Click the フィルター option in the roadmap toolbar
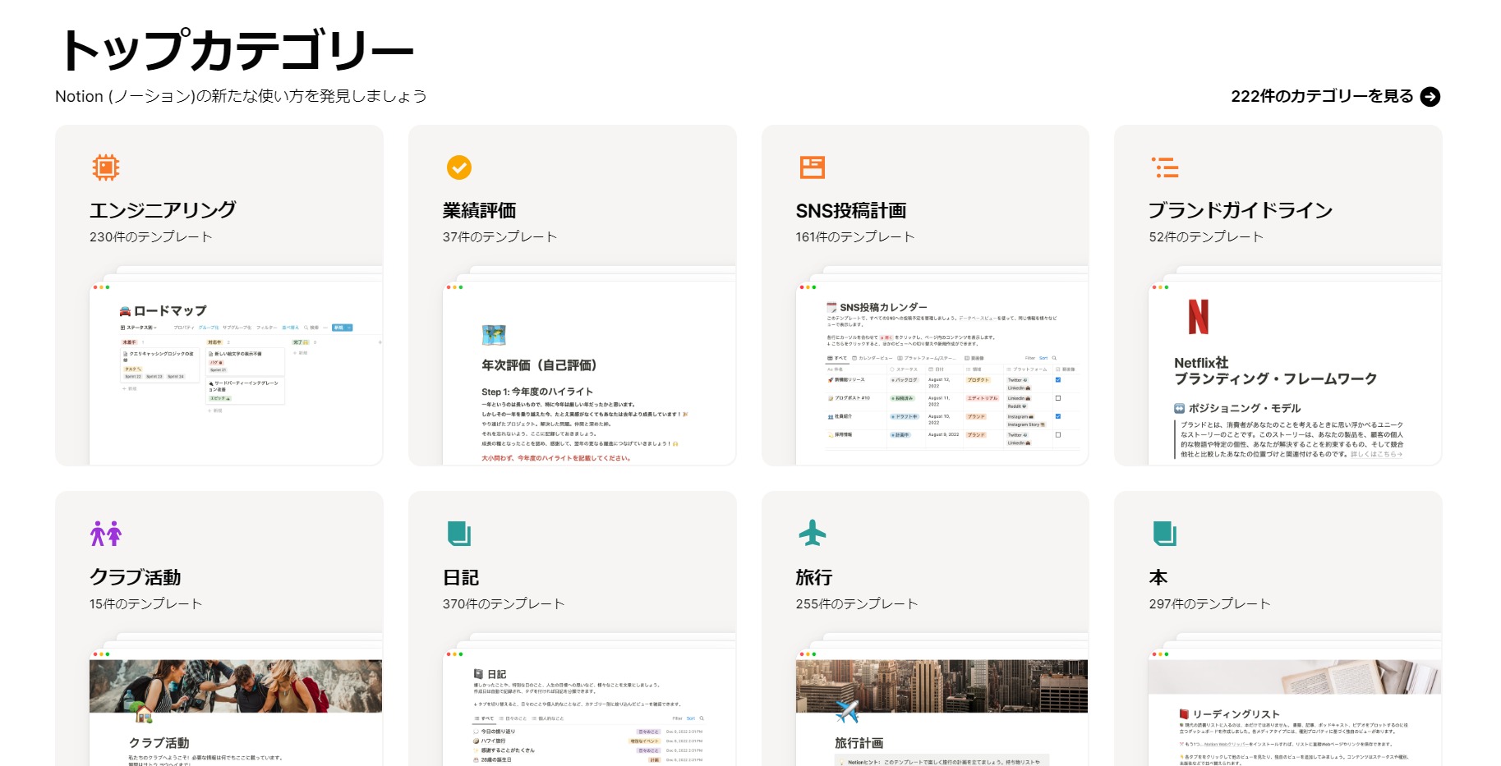The image size is (1501, 766). [266, 328]
